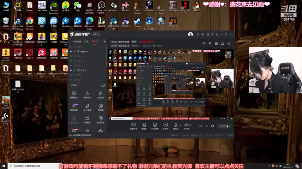Select the 文本 1 layer row
This screenshot has width=302, height=169.
tap(87, 70)
